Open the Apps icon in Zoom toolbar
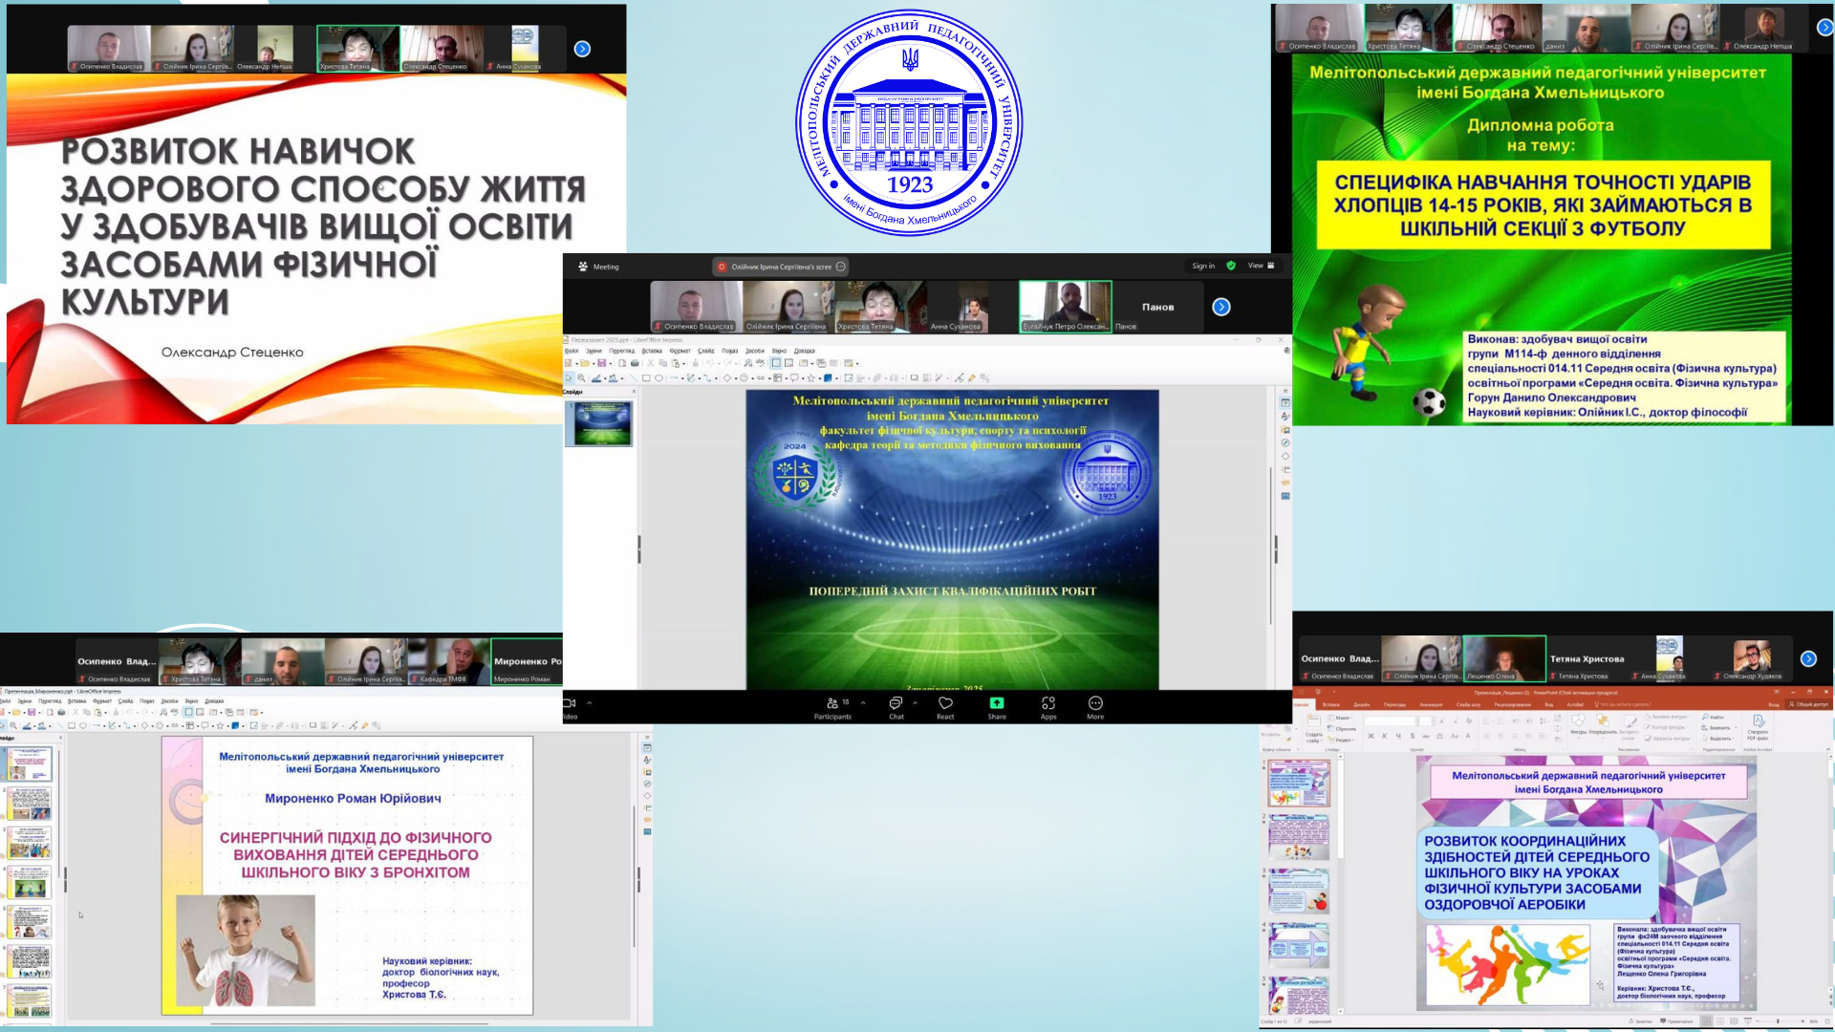 (x=1048, y=703)
